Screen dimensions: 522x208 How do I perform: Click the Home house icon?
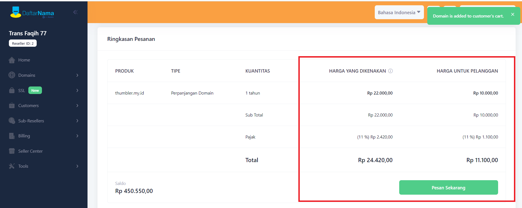pyautogui.click(x=12, y=60)
